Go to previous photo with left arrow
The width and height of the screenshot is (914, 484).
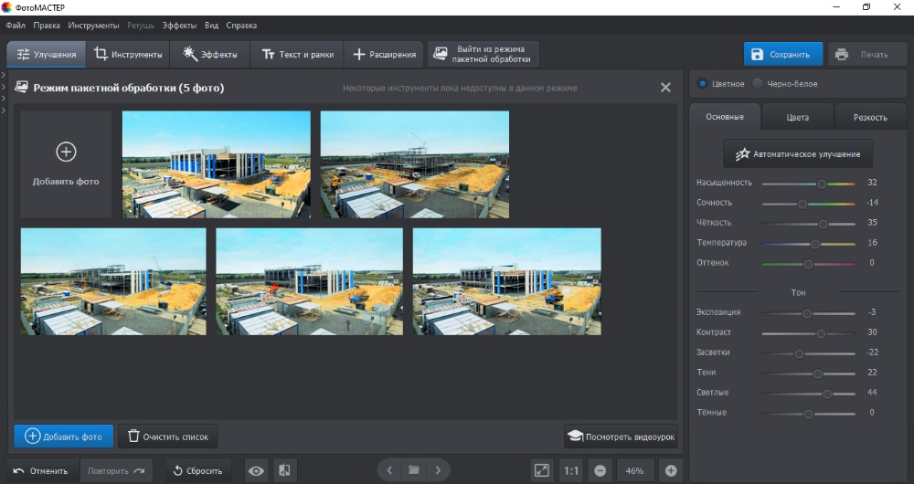[x=389, y=470]
